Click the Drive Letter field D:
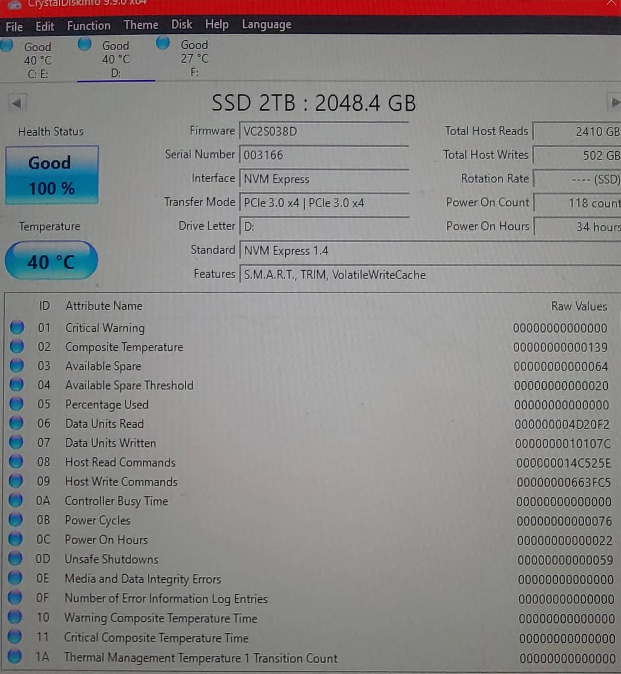Screen dimensions: 621x674 [x=324, y=226]
